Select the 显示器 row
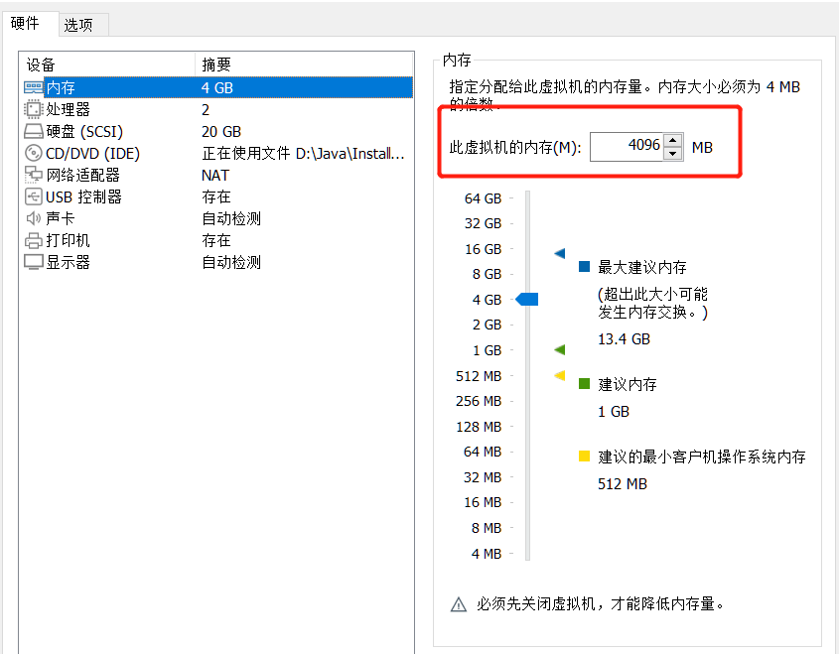 click(217, 262)
